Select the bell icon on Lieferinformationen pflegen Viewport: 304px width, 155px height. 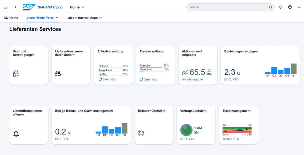click(16, 134)
